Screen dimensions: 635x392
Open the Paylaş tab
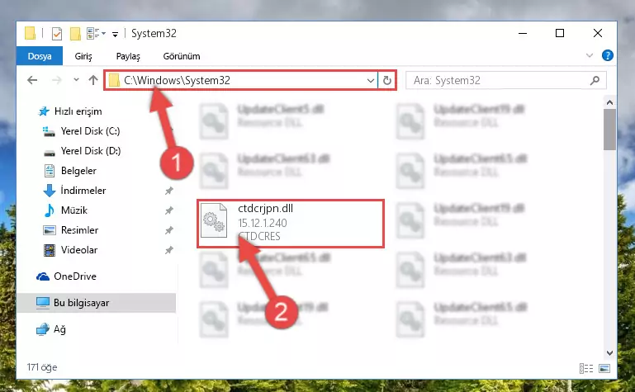coord(128,56)
